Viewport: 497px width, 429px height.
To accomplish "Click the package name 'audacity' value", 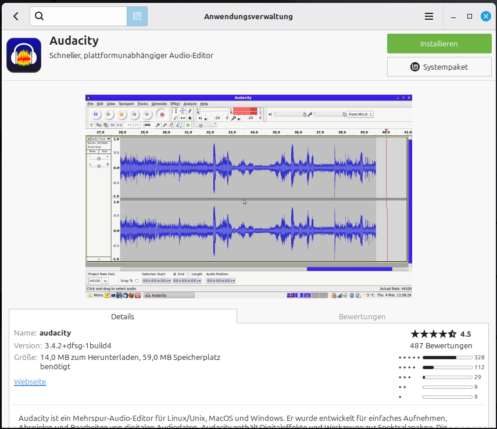I will [x=55, y=333].
